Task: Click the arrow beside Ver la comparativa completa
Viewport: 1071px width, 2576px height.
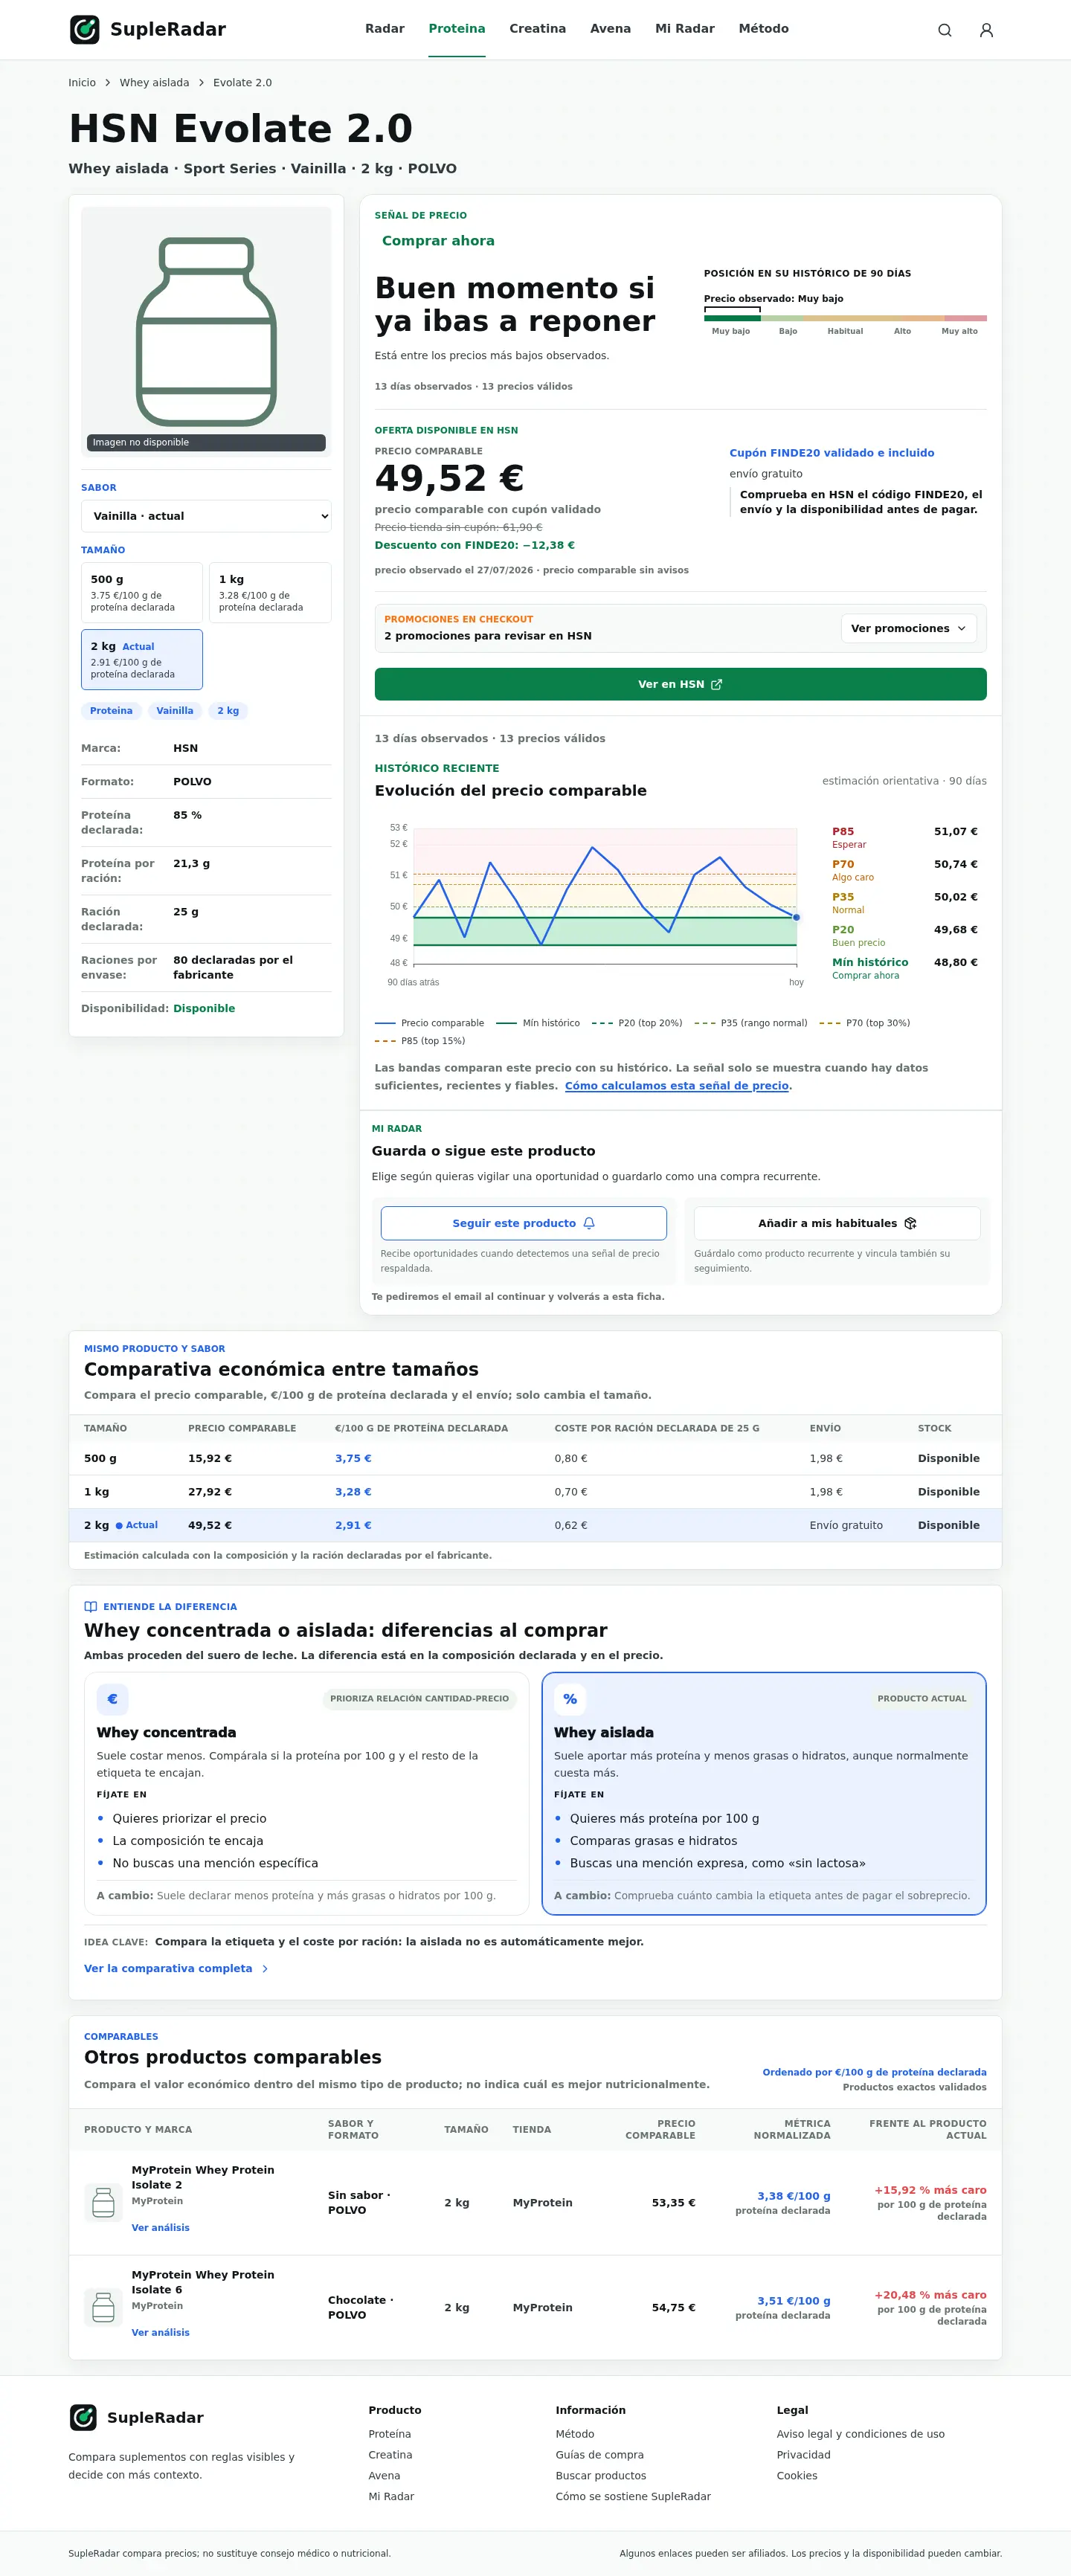Action: coord(265,1968)
